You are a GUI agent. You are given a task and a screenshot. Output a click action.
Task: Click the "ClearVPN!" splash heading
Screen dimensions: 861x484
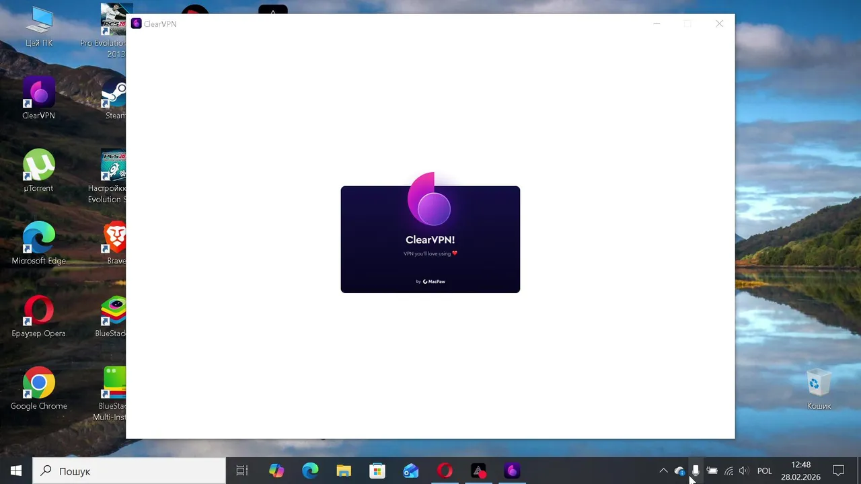click(x=430, y=240)
